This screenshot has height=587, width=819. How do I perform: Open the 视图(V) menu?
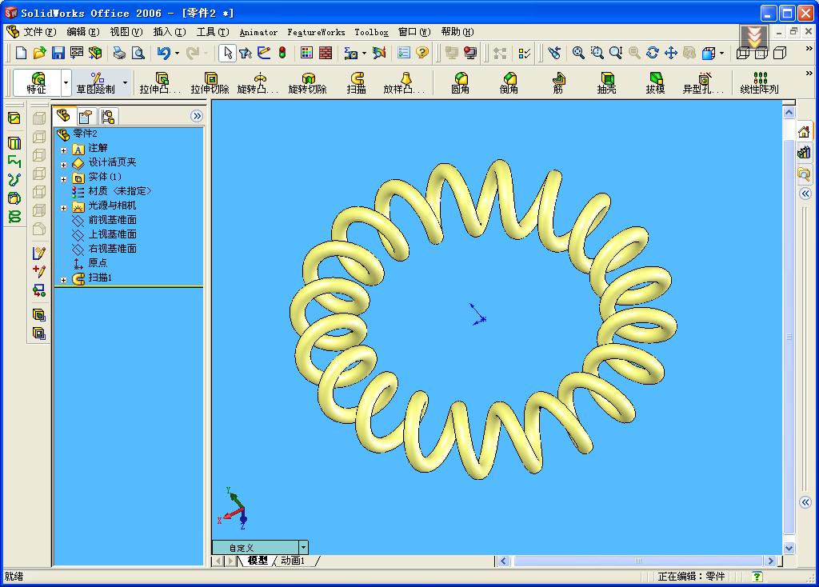126,32
